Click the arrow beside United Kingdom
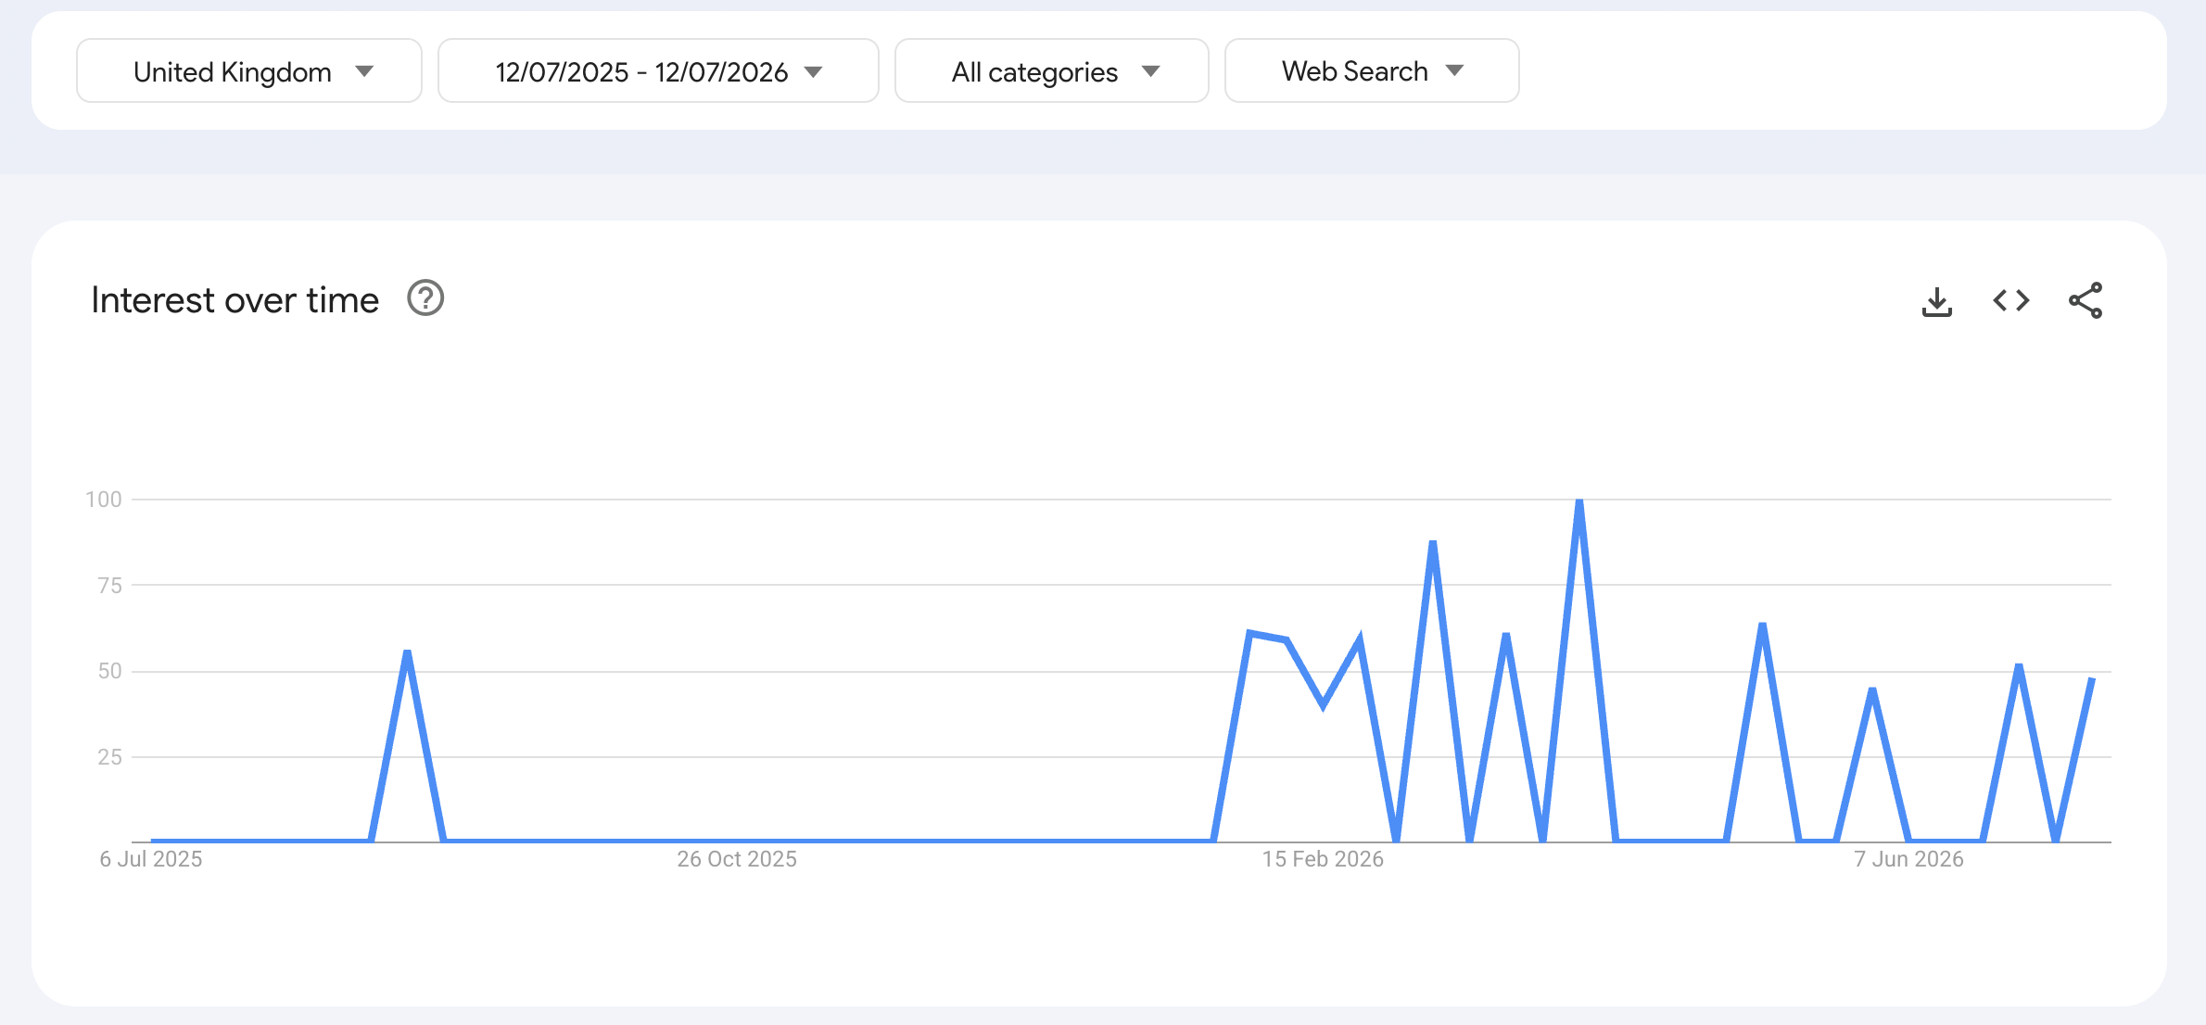2206x1025 pixels. pos(364,71)
